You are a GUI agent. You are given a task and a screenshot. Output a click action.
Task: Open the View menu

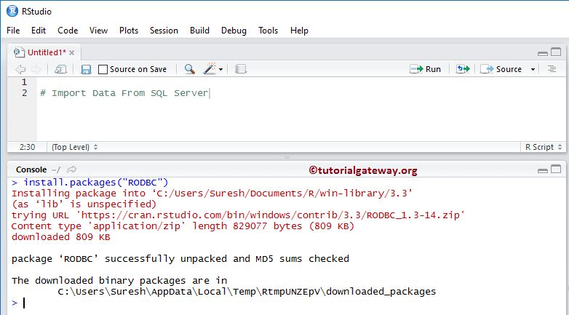pyautogui.click(x=98, y=31)
